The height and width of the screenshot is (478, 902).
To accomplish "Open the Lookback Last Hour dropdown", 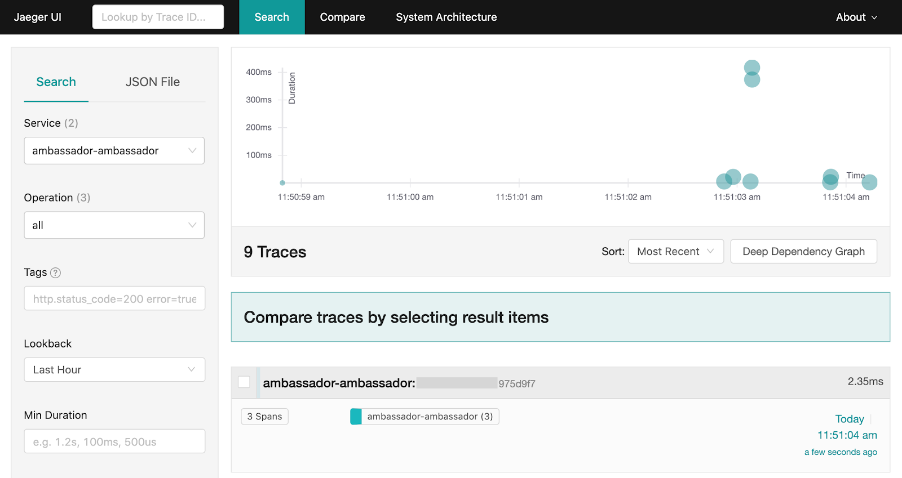I will (x=114, y=370).
